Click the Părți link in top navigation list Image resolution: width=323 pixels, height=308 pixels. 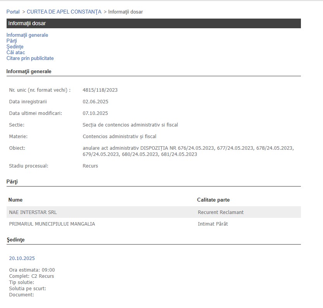click(x=12, y=41)
